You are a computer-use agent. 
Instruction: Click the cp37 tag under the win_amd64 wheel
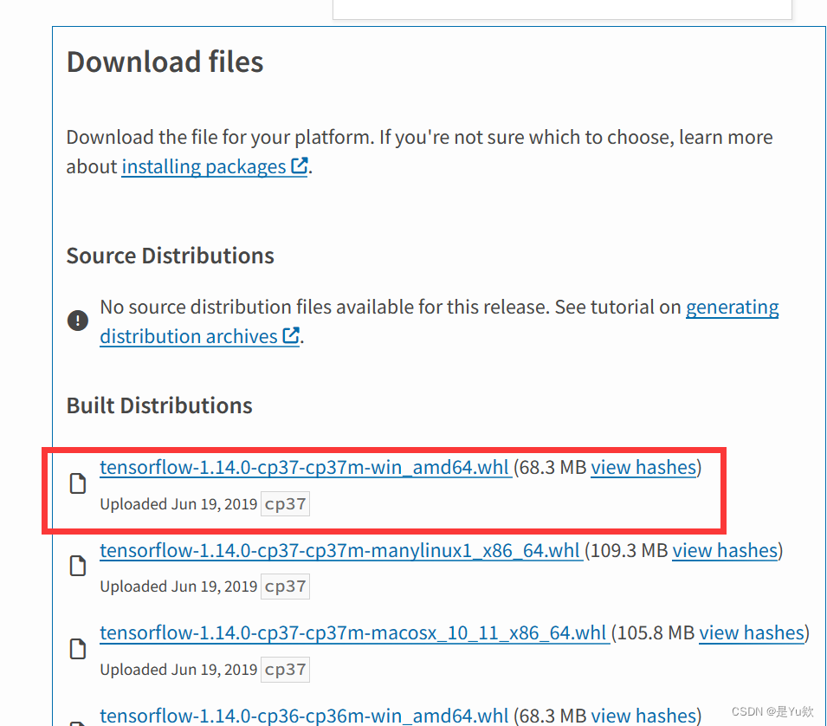click(x=285, y=503)
